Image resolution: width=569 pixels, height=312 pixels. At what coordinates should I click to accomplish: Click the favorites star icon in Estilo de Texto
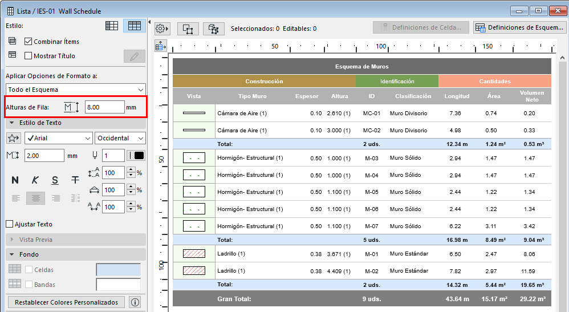[x=14, y=138]
